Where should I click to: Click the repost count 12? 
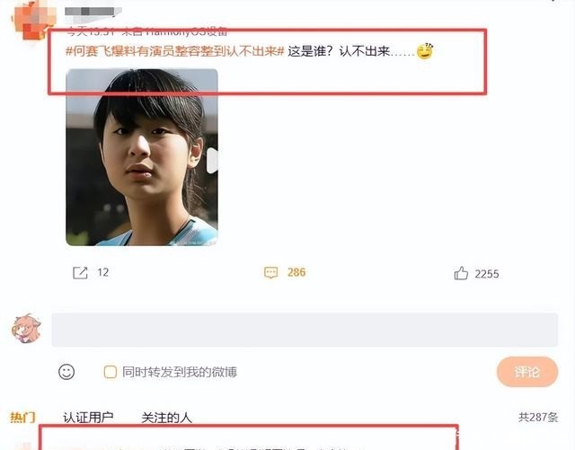[x=103, y=272]
